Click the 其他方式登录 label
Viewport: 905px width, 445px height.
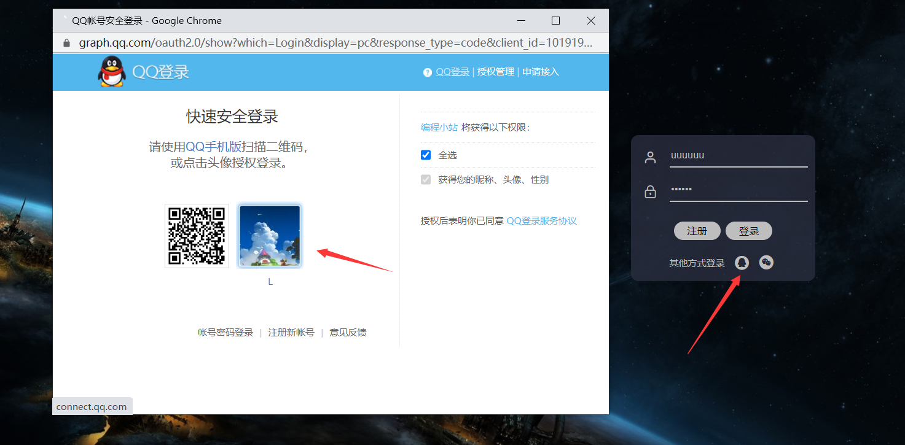(x=697, y=263)
